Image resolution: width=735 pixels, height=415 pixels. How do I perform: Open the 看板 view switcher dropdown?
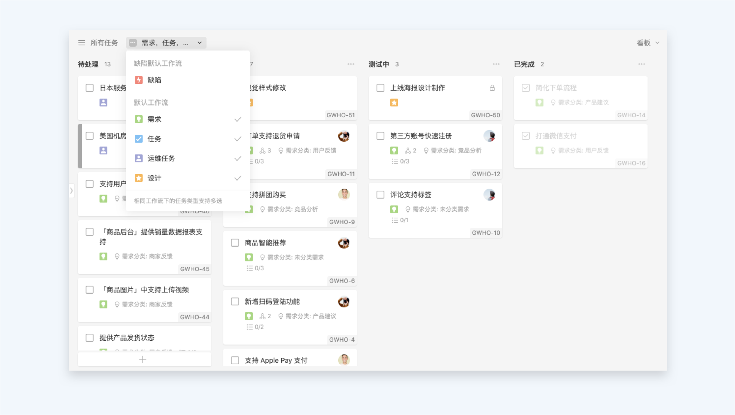648,43
